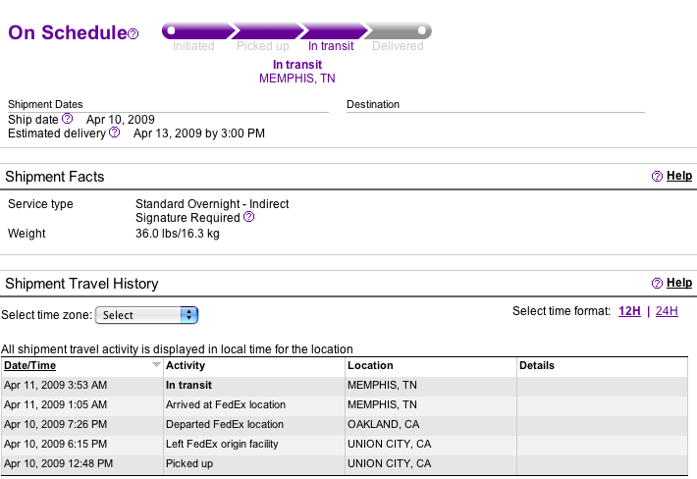Click the Delivered progress segment
697x479 pixels.
point(398,31)
